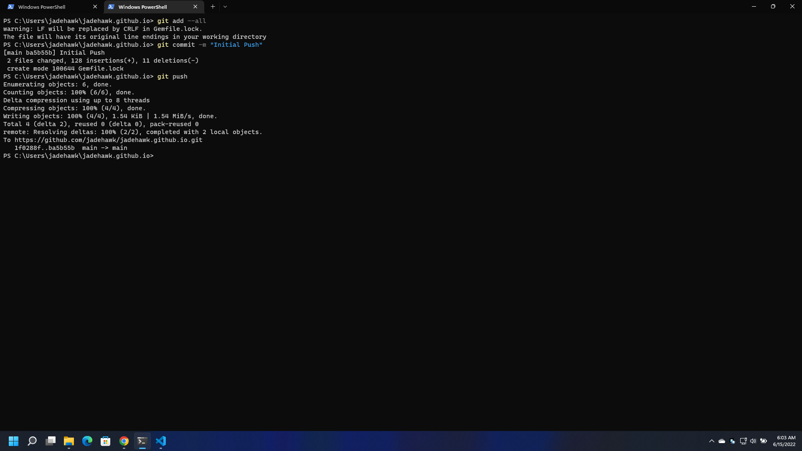Open Google Chrome from taskbar
This screenshot has width=802, height=451.
(124, 441)
